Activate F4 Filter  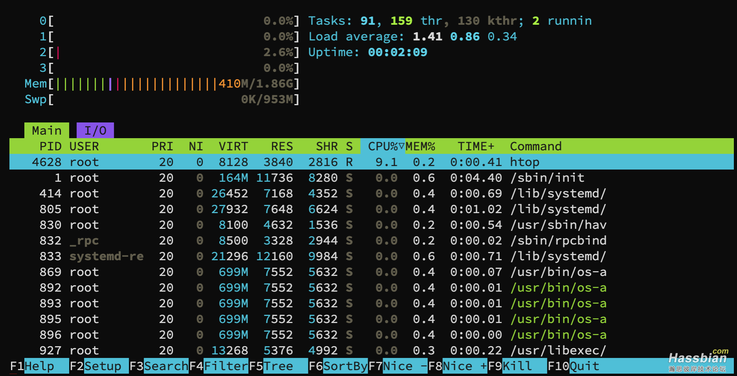pos(218,366)
